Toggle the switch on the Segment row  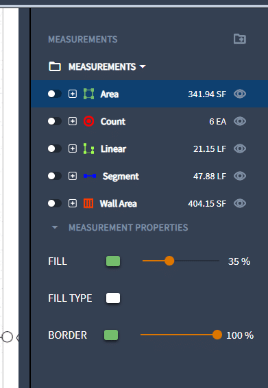(x=55, y=176)
